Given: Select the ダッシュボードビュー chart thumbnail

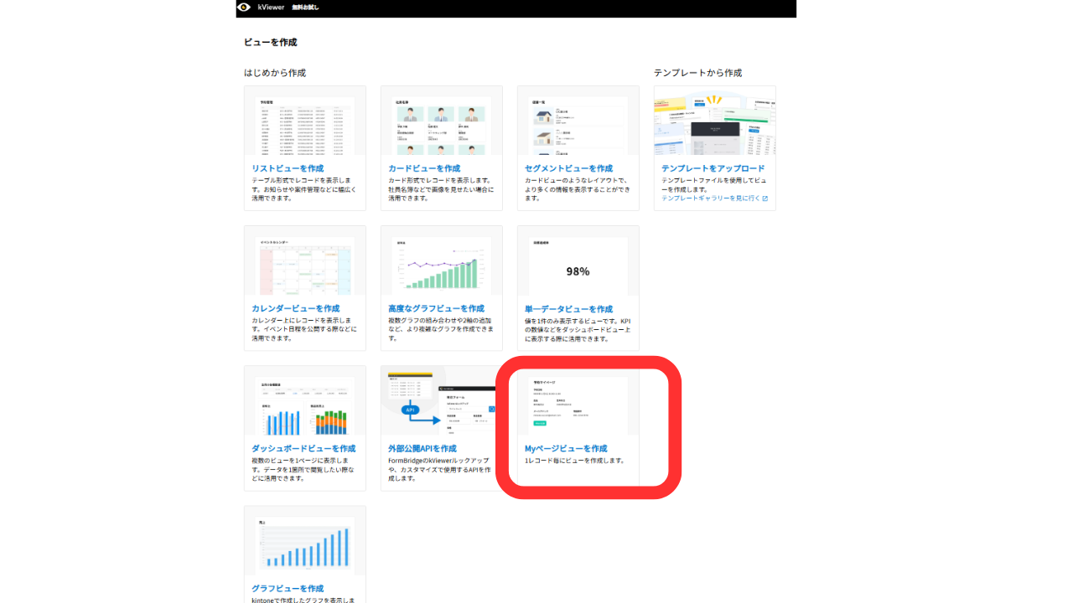Looking at the screenshot, I should pos(304,404).
